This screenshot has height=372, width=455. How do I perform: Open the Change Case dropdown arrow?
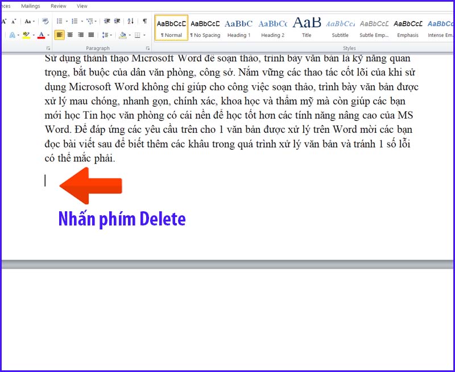tap(34, 22)
